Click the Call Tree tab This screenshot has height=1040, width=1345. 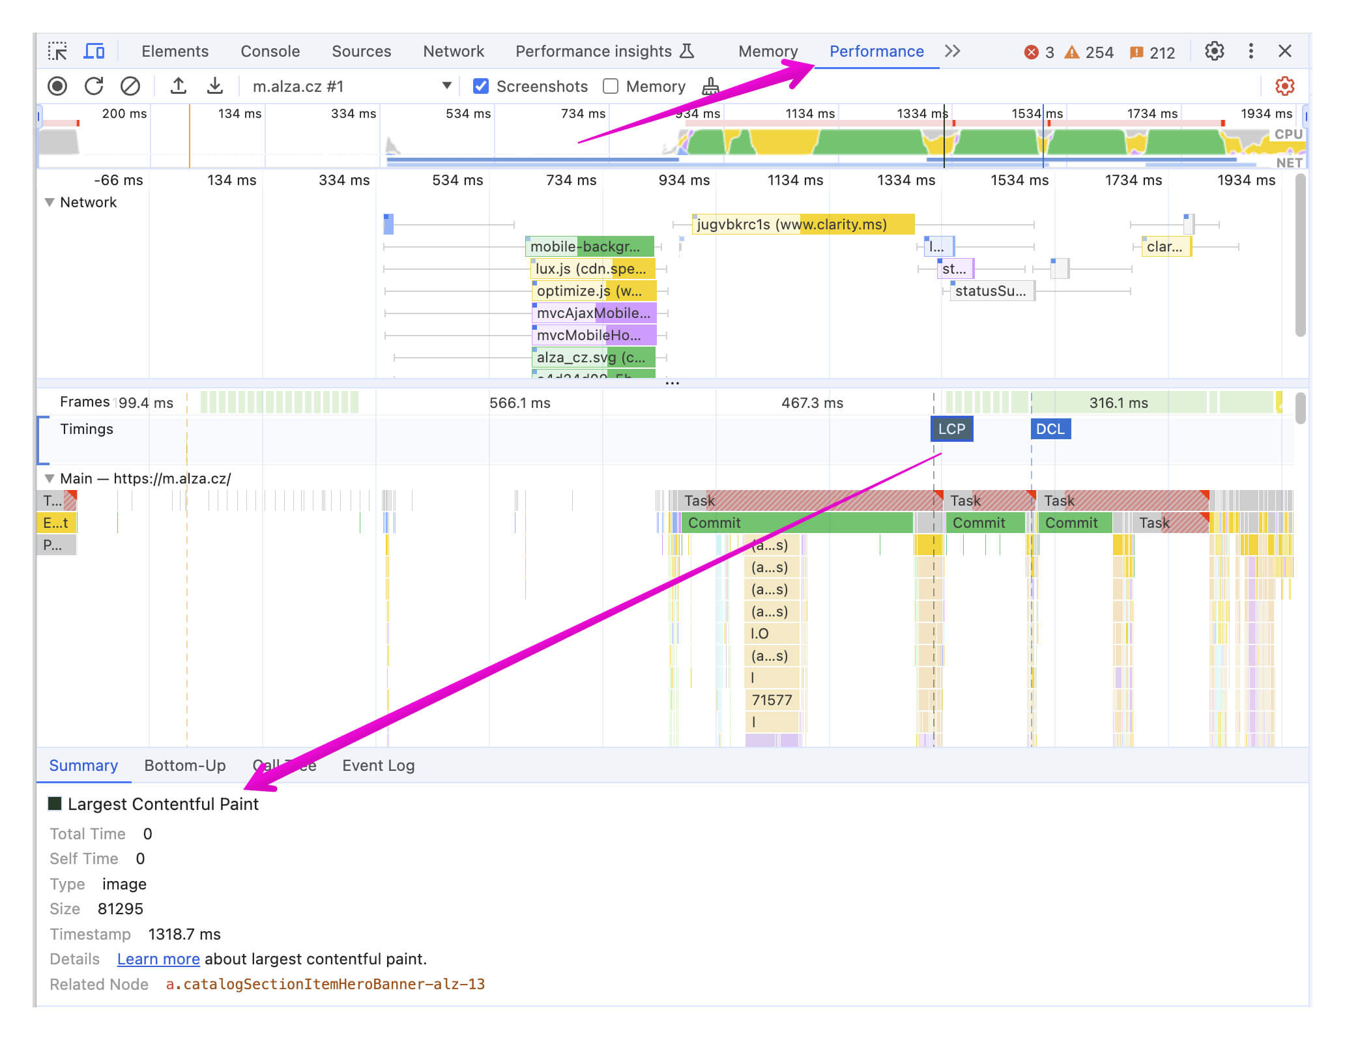click(x=282, y=764)
